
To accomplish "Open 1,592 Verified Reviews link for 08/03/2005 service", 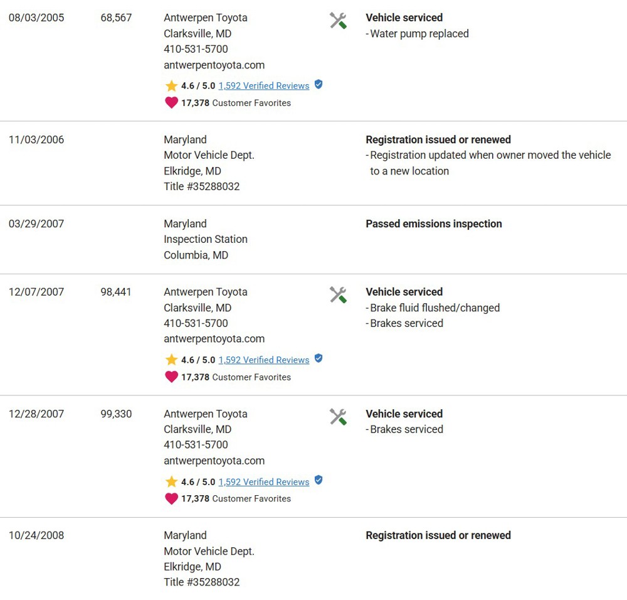I will click(264, 85).
